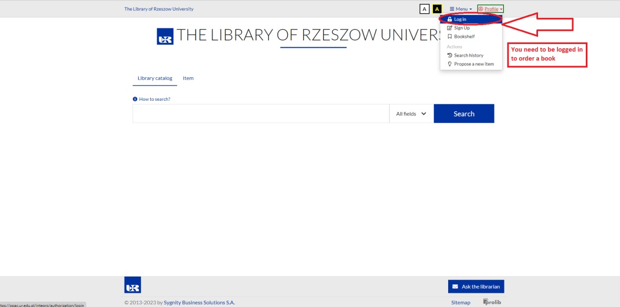Collapse the Profile dropdown
This screenshot has height=307, width=620.
[x=490, y=9]
